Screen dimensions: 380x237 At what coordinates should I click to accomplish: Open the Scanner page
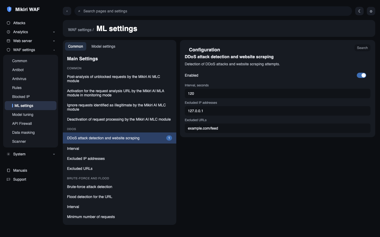(x=31, y=141)
